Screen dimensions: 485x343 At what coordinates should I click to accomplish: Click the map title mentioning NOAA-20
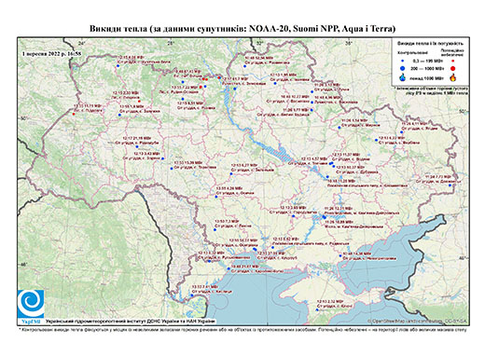coord(242,29)
